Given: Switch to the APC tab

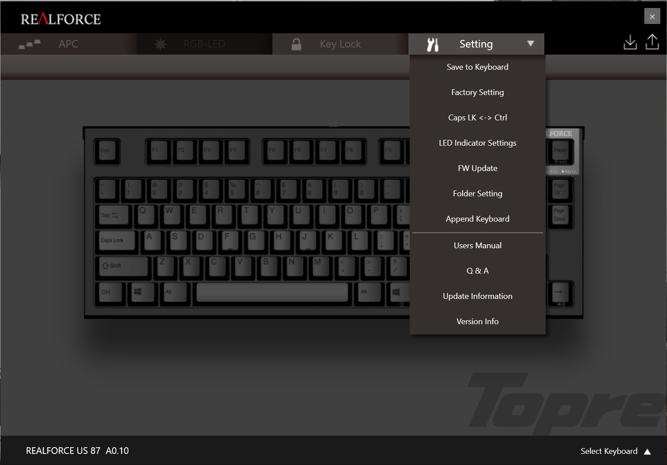Looking at the screenshot, I should coord(68,44).
